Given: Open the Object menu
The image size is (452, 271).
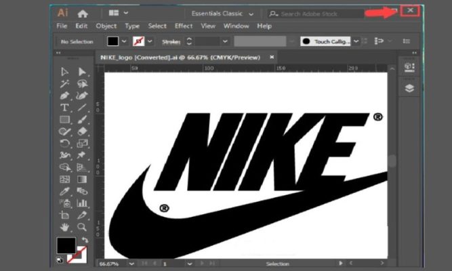Looking at the screenshot, I should pyautogui.click(x=106, y=26).
